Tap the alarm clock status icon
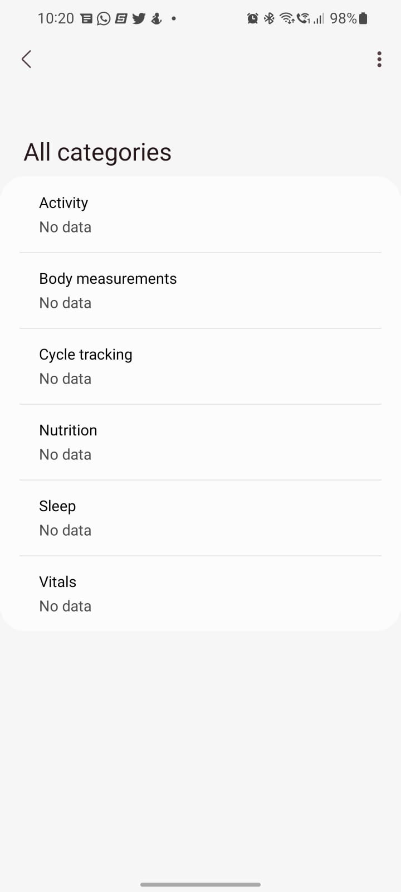 tap(252, 18)
